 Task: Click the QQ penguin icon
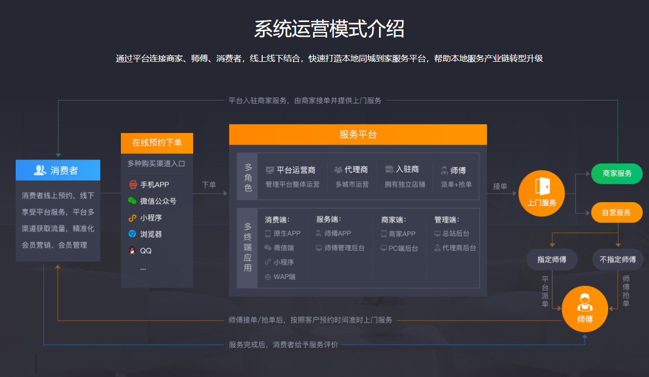[x=132, y=247]
